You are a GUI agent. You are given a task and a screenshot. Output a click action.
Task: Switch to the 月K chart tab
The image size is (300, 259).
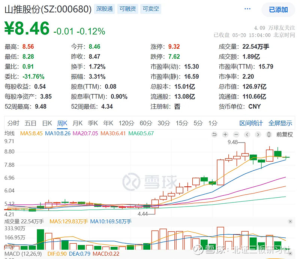78,123
